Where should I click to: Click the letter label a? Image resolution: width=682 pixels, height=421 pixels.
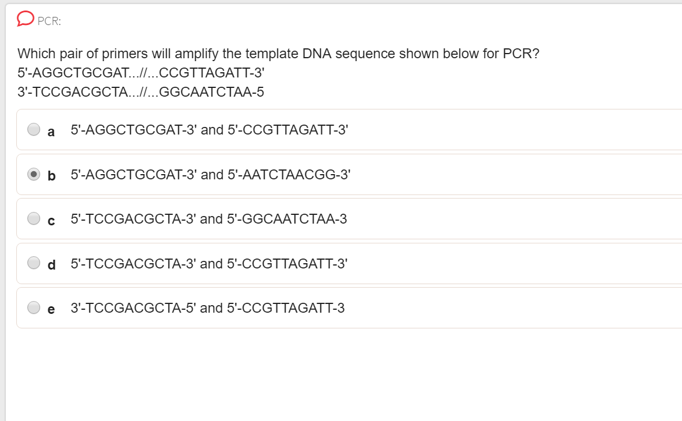pyautogui.click(x=51, y=132)
